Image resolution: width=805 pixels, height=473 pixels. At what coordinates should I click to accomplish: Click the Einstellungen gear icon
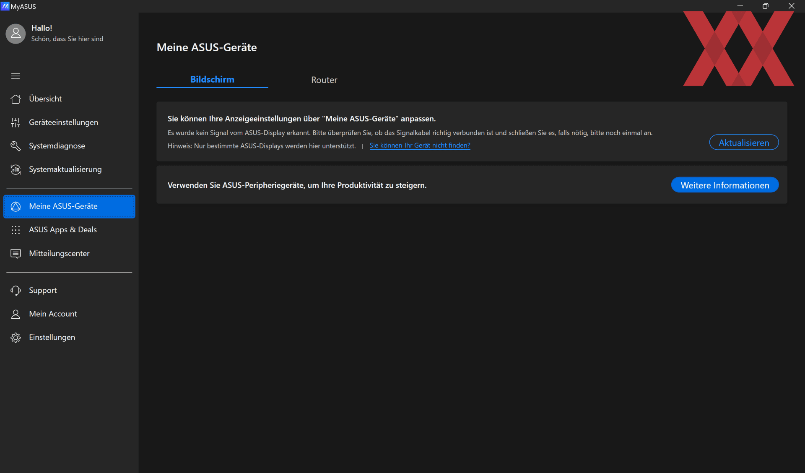click(x=16, y=338)
